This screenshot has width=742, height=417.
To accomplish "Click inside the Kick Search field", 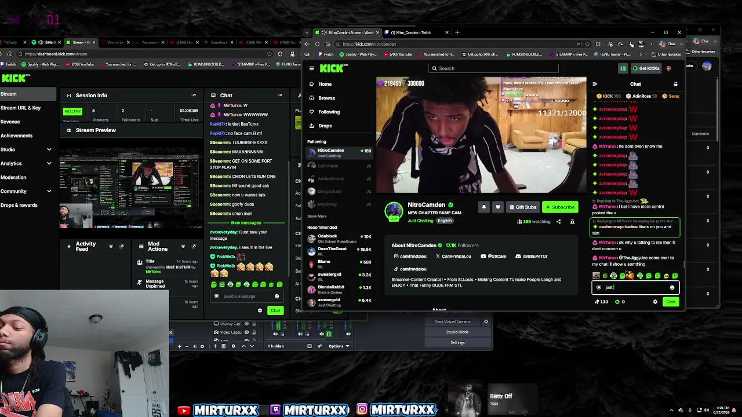I will click(x=493, y=68).
